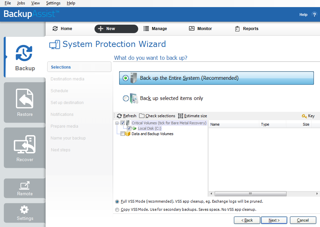Click the Next button
This screenshot has width=320, height=227.
(x=274, y=220)
